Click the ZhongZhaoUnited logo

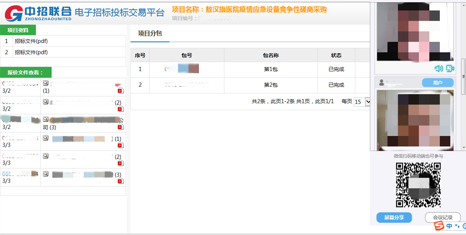[37, 13]
